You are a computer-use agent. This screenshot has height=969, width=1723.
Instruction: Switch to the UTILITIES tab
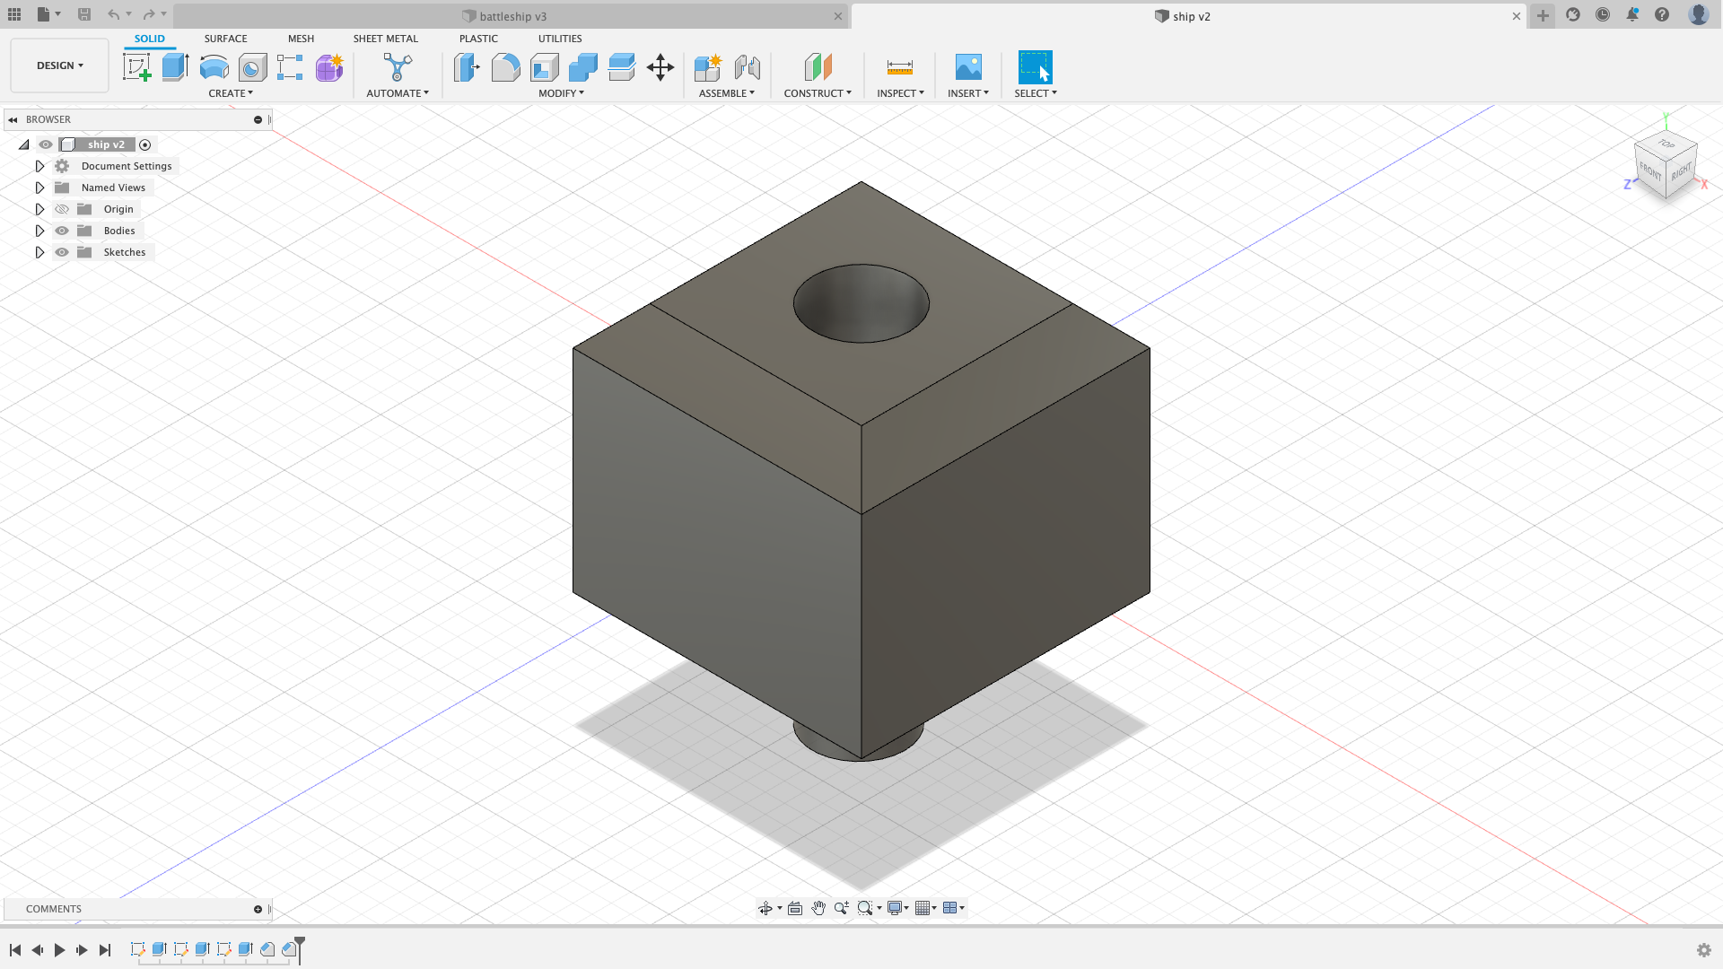click(x=560, y=39)
